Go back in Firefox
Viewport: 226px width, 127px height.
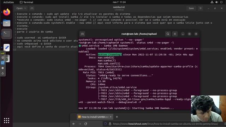(74, 124)
